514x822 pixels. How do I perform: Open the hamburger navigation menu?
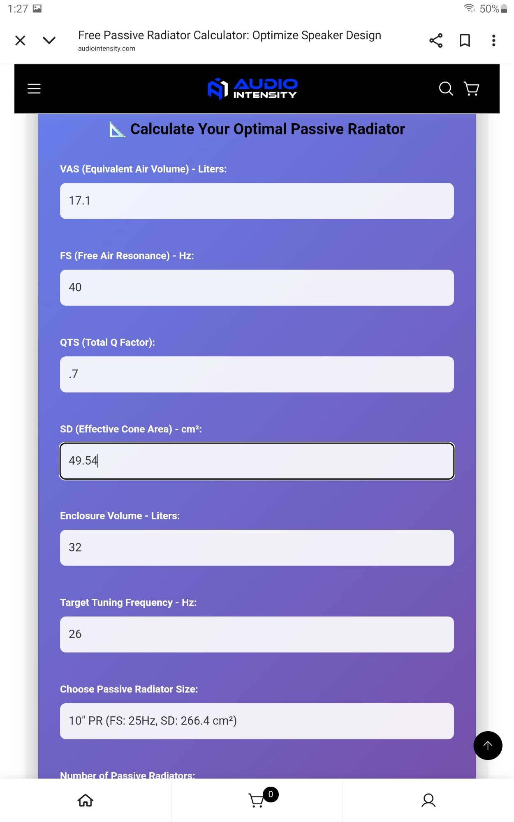tap(34, 88)
